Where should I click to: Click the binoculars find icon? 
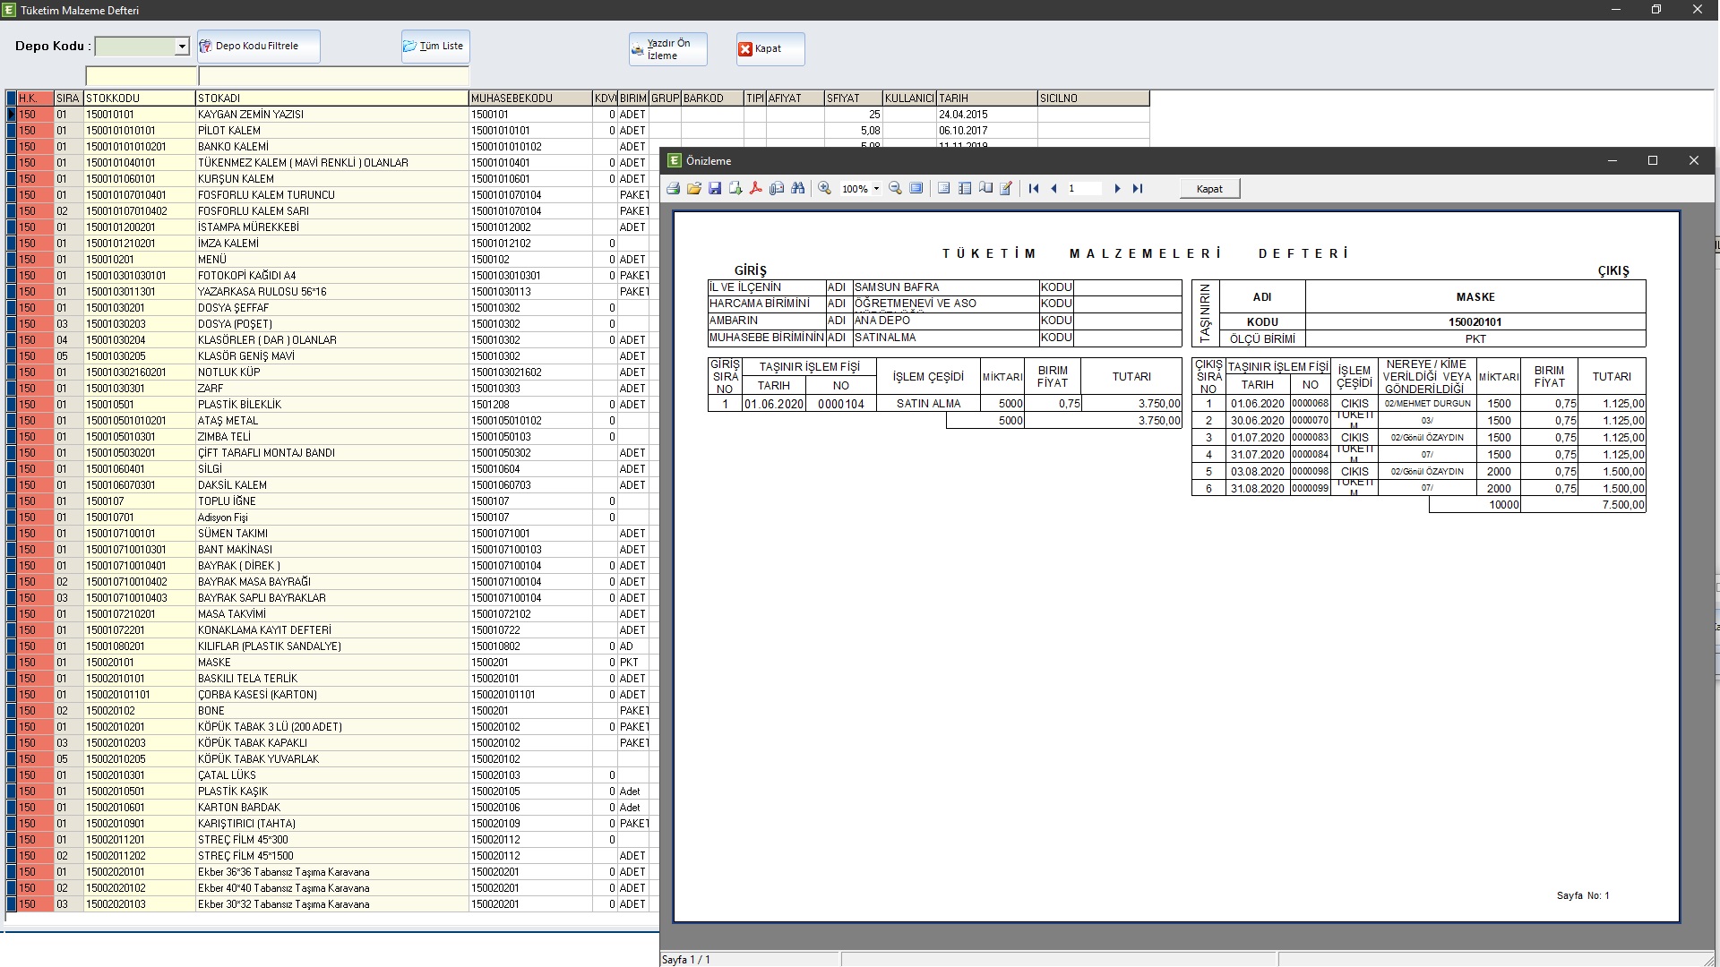point(797,189)
